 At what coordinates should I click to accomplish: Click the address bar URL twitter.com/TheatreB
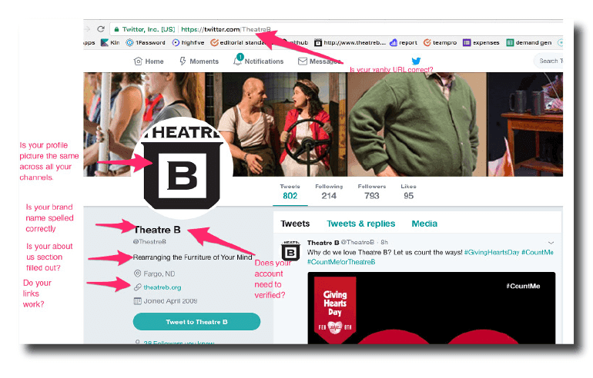[x=226, y=29]
